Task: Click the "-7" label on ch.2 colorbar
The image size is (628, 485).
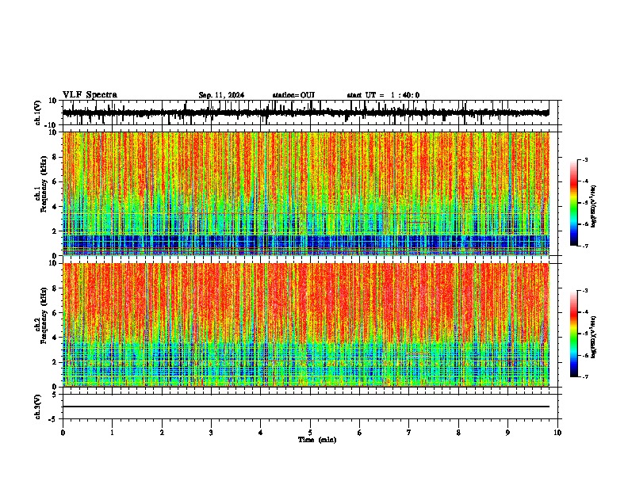Action: [x=584, y=376]
